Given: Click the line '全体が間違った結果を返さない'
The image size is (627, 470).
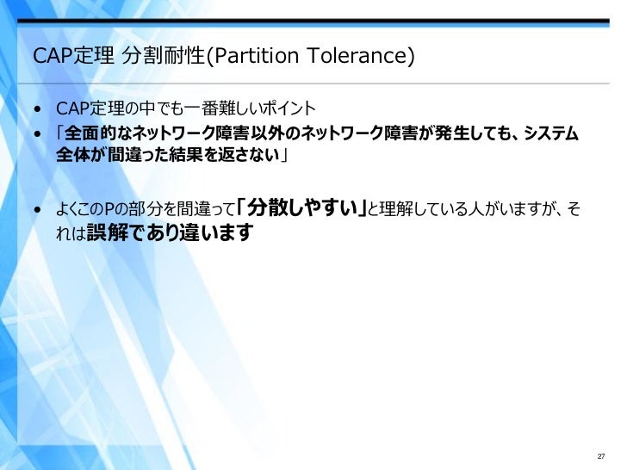Looking at the screenshot, I should (168, 155).
